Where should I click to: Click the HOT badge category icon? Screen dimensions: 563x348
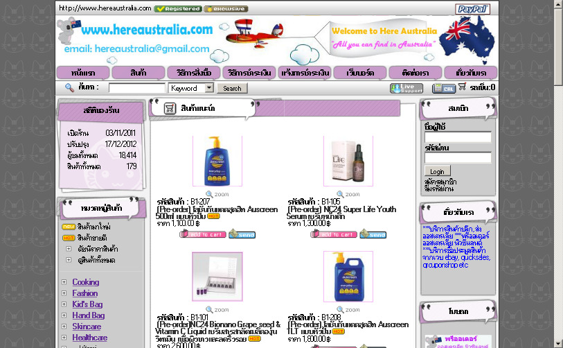coord(69,238)
